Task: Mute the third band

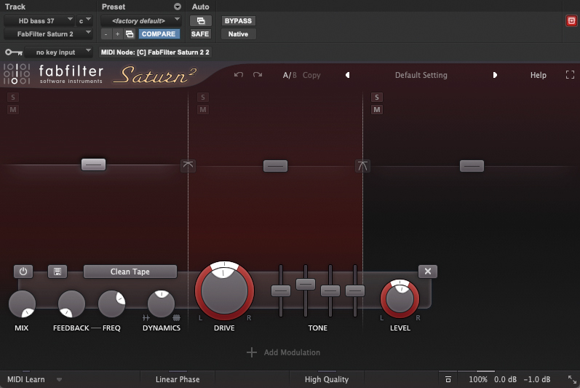Action: pos(376,109)
